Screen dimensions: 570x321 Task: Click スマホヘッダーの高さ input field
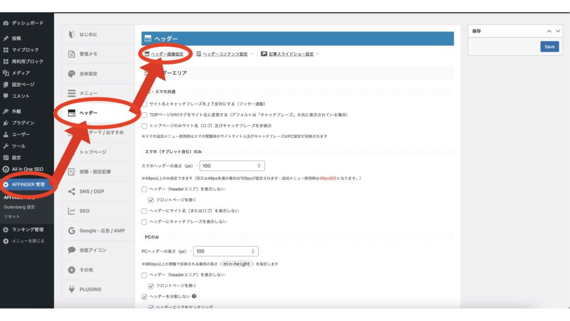coord(232,166)
